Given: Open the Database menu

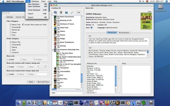Looking at the screenshot, I should [35, 1].
